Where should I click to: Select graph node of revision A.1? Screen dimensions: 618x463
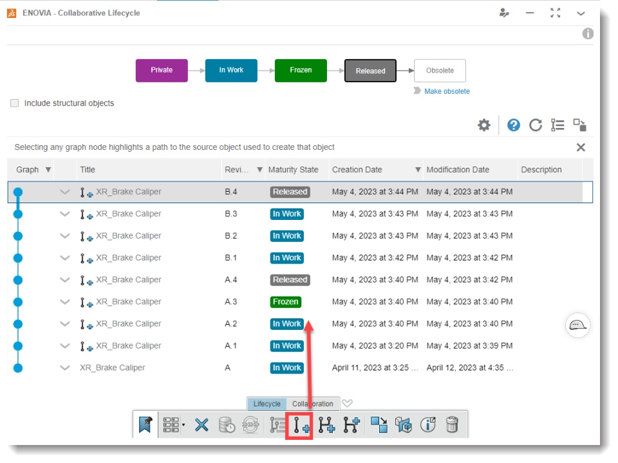18,346
